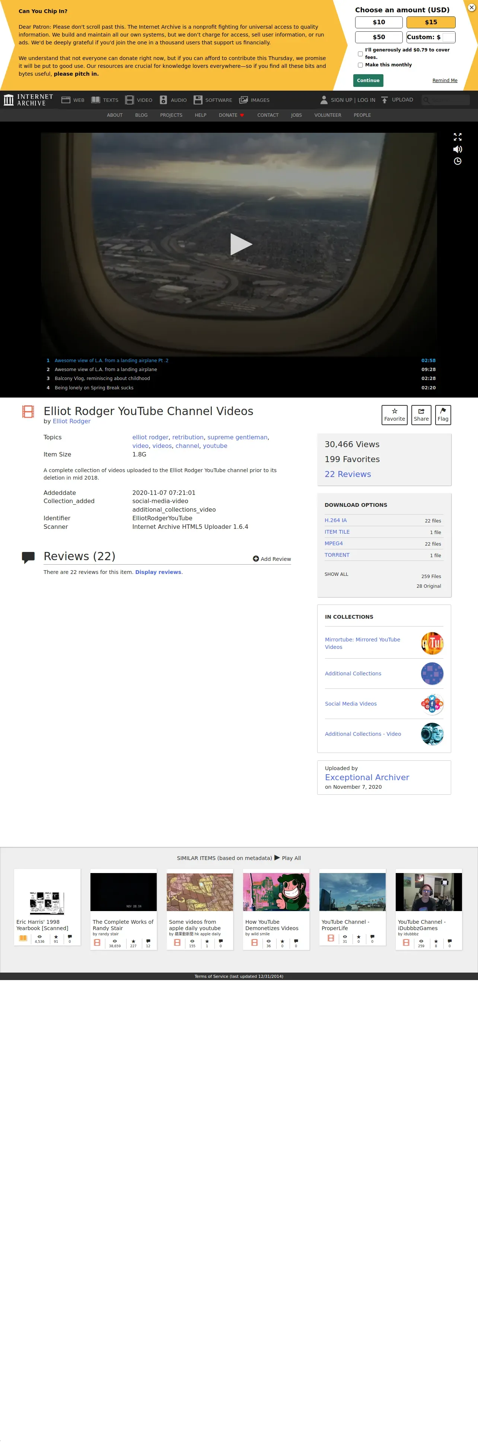Screen dimensions: 478x1444
Task: Open the CONTACT menu item
Action: click(x=268, y=116)
